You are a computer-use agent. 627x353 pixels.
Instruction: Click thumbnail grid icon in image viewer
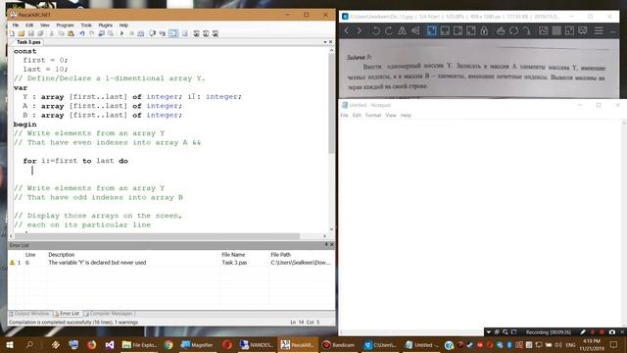(x=556, y=30)
